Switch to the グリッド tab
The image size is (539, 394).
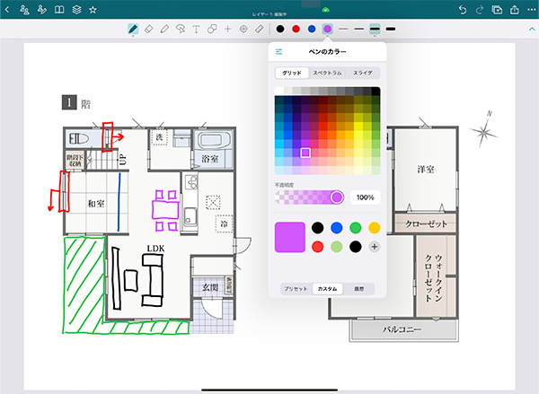292,74
